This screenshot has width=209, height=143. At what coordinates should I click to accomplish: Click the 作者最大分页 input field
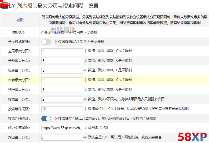[x=62, y=80]
